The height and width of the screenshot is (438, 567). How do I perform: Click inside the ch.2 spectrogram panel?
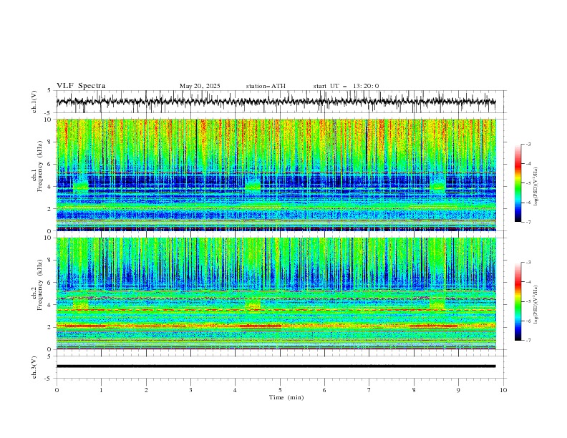(x=276, y=293)
